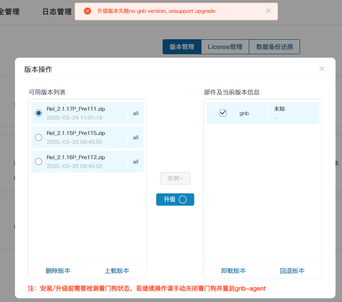Click the loading spinner on upgrade button

(x=182, y=199)
